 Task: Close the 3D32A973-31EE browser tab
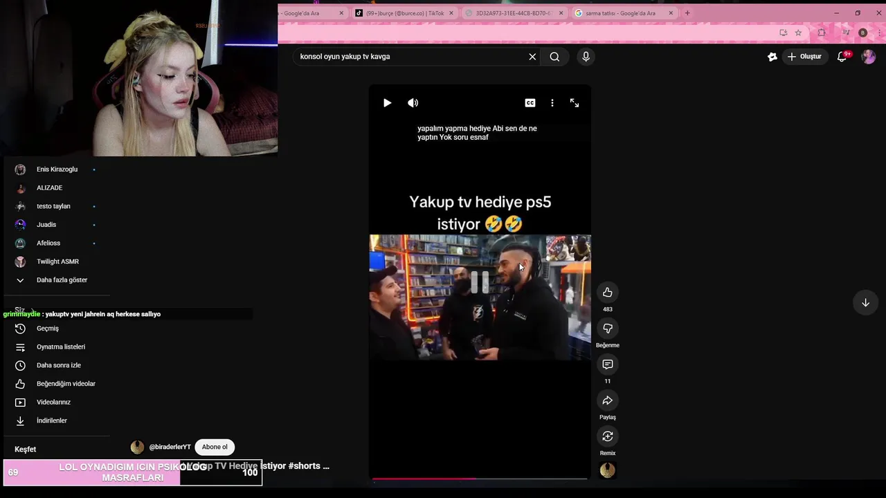point(561,13)
